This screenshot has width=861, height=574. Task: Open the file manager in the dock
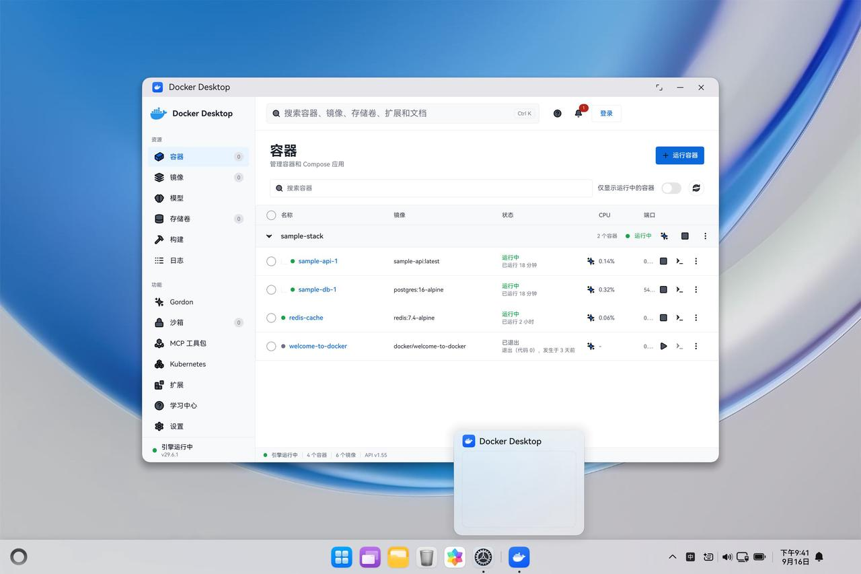pos(398,557)
